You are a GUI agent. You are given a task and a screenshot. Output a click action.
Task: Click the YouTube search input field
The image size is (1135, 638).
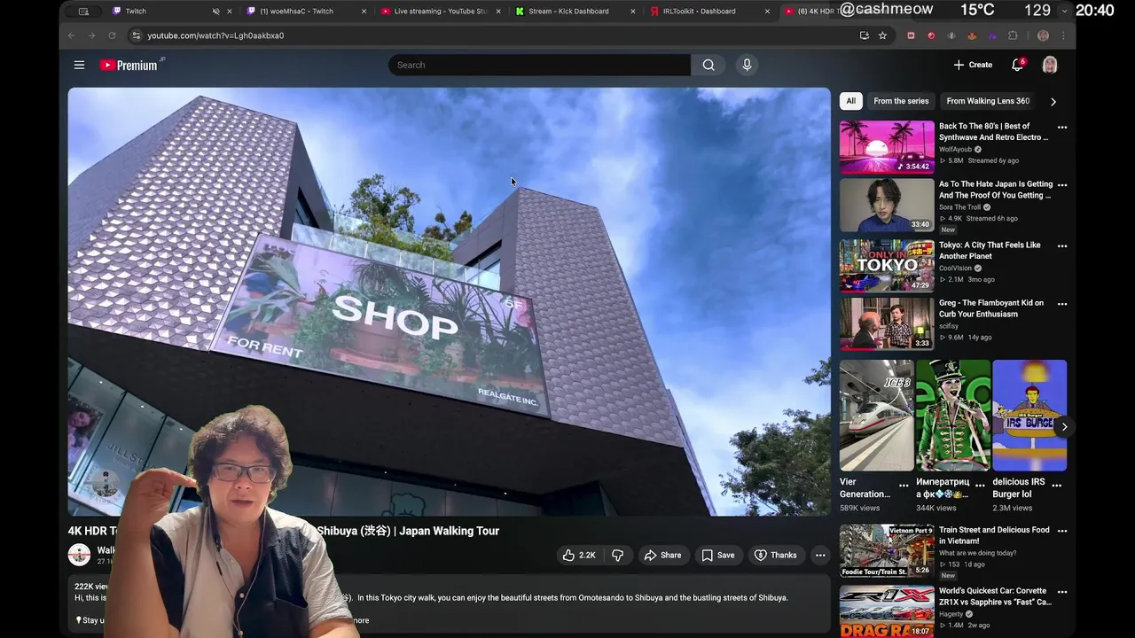click(539, 65)
